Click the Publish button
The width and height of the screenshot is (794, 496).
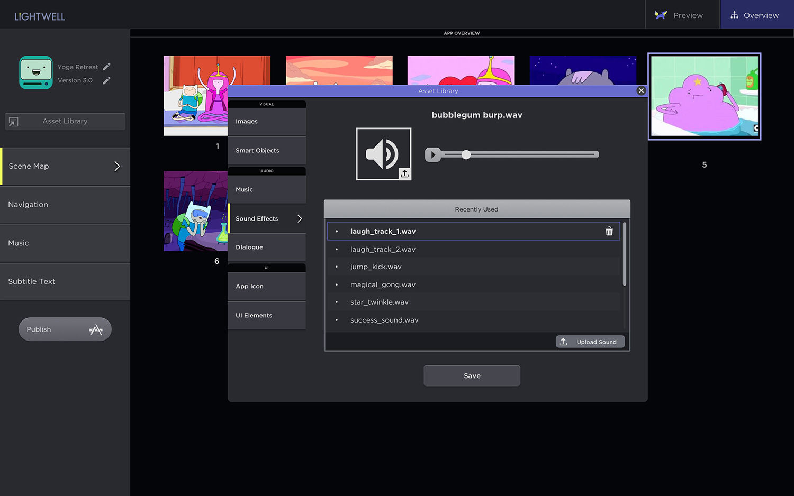(x=65, y=329)
